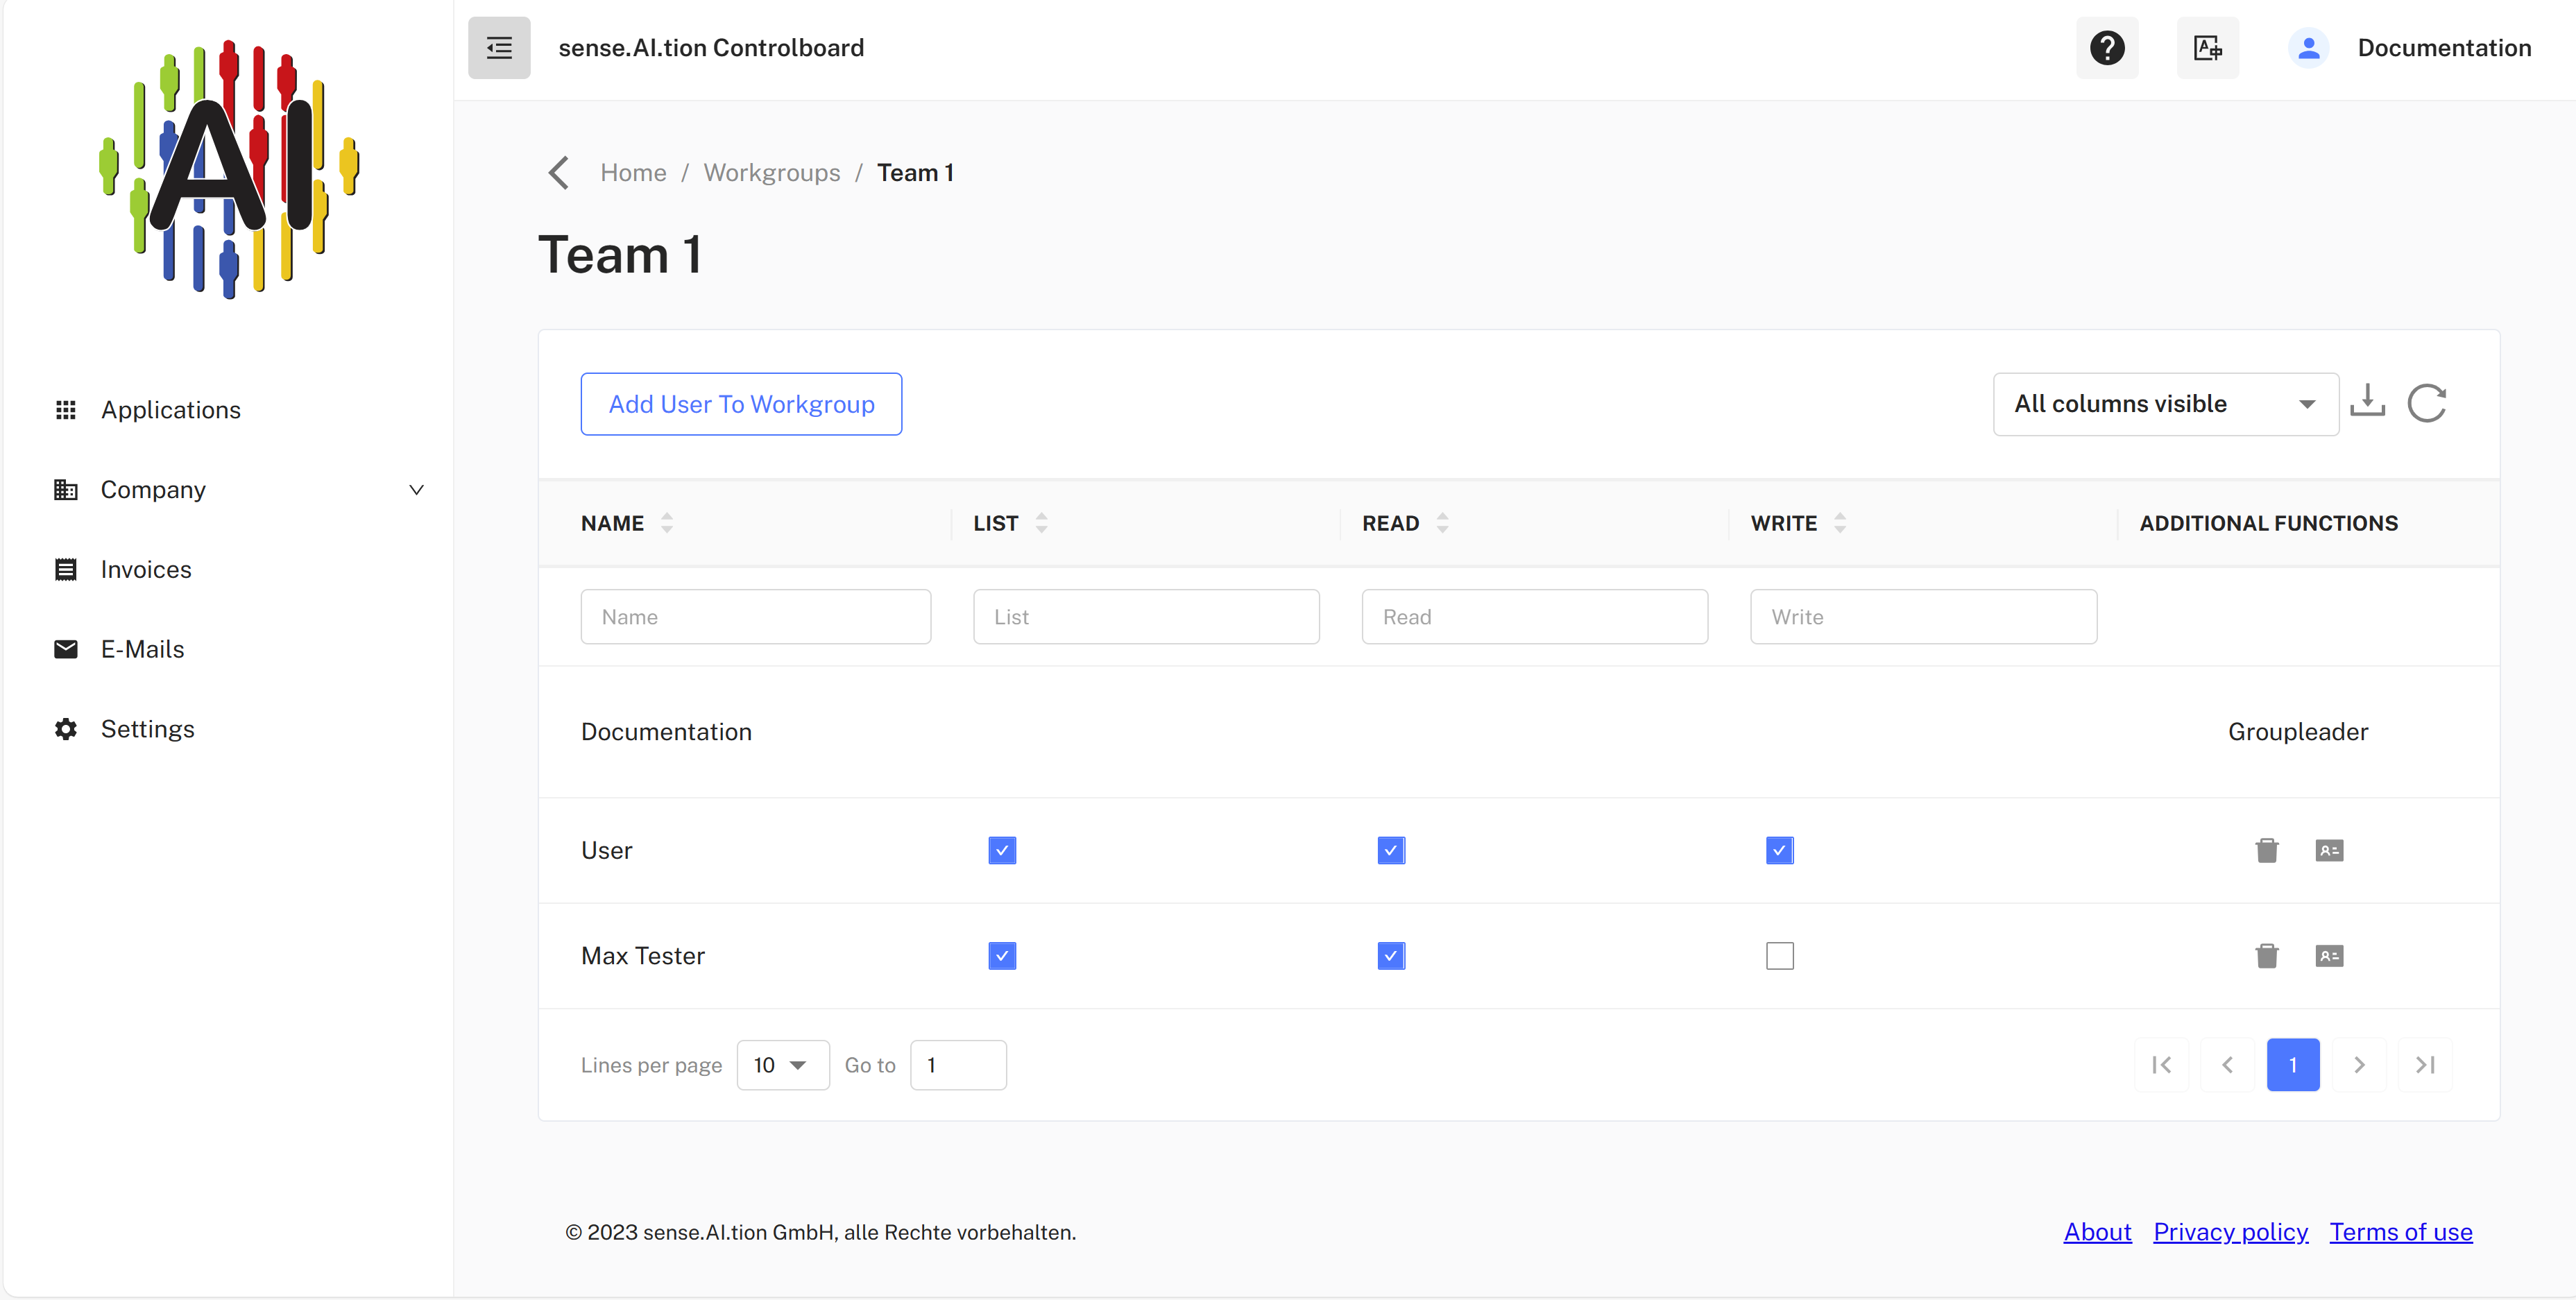This screenshot has height=1300, width=2576.
Task: Open the profile card icon for Max Tester
Action: (x=2329, y=956)
